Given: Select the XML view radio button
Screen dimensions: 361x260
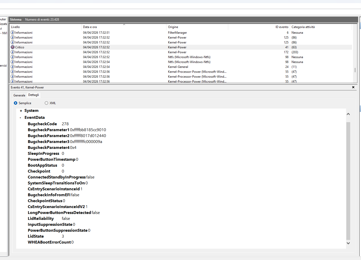Looking at the screenshot, I should click(46, 103).
